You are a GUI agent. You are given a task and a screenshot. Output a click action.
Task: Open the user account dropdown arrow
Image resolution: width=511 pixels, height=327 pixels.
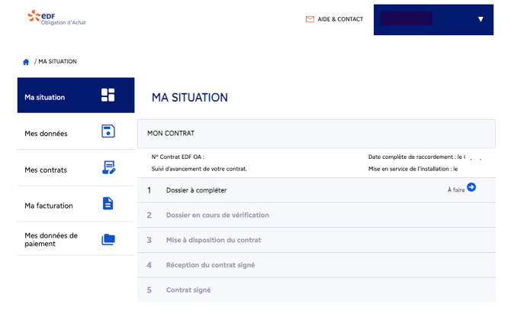click(x=480, y=19)
